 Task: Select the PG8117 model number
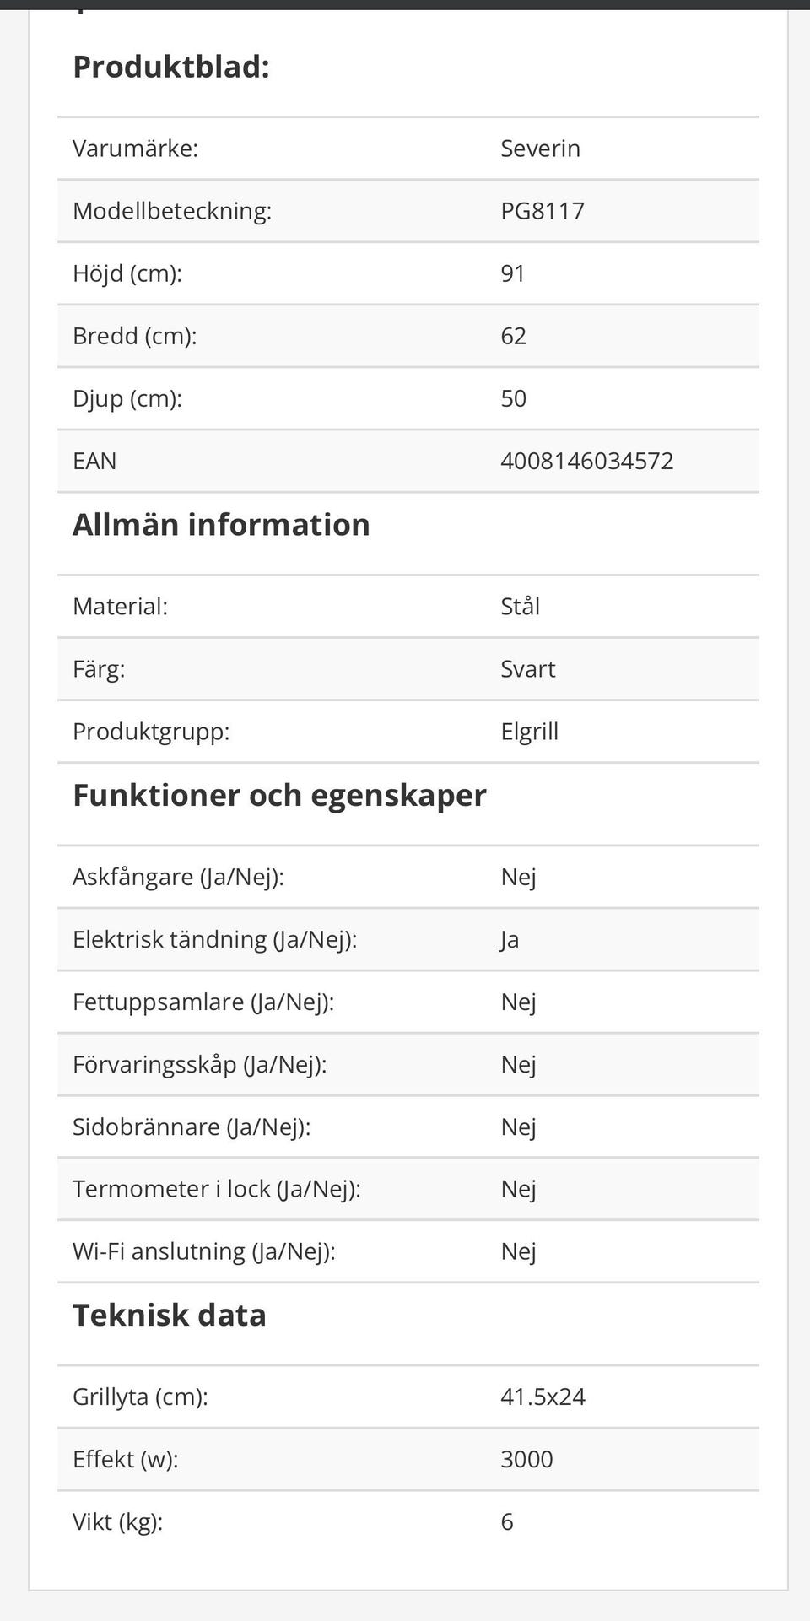(x=542, y=211)
